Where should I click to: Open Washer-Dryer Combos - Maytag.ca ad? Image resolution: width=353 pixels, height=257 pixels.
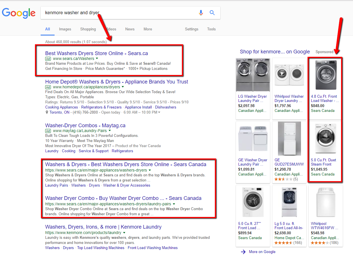pyautogui.click(x=85, y=126)
